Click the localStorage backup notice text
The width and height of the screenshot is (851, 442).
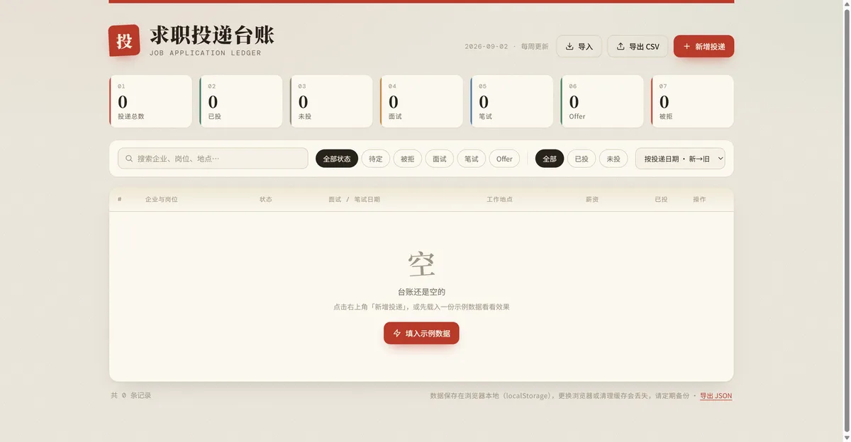point(560,396)
